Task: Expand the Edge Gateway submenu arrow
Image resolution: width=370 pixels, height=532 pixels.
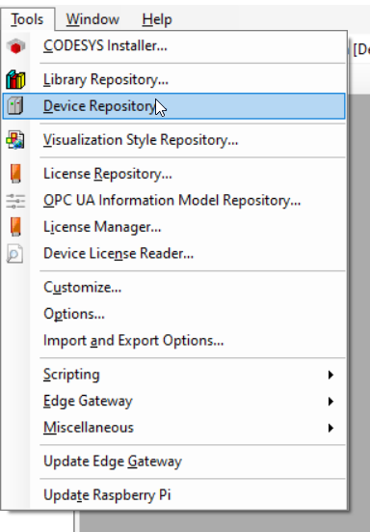Action: [330, 402]
